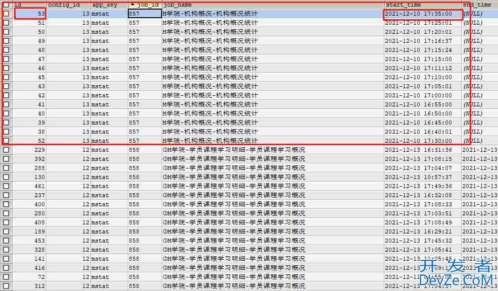Image resolution: width=498 pixels, height=291 pixels.
Task: Click app_key mstat cell in row 189
Action: point(109,231)
